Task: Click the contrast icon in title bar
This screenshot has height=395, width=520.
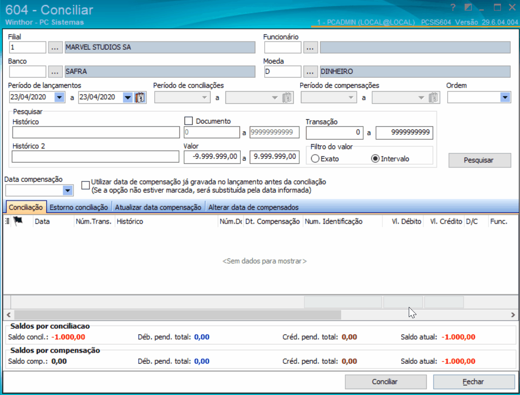Action: [468, 7]
